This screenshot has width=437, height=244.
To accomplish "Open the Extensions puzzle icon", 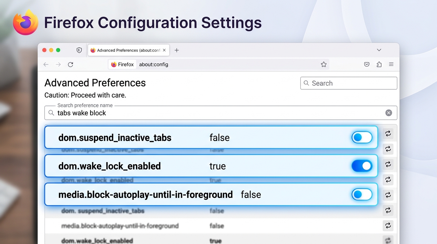I will coord(379,64).
